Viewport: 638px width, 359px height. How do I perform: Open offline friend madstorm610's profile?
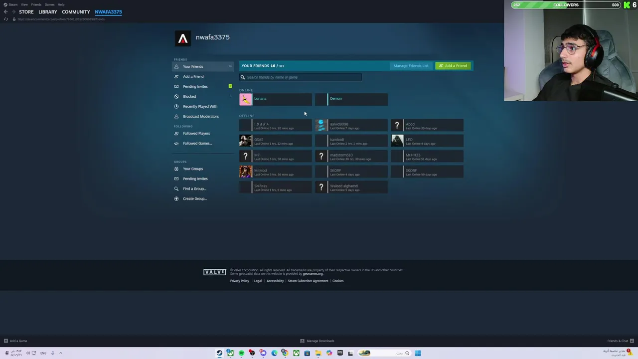[351, 157]
